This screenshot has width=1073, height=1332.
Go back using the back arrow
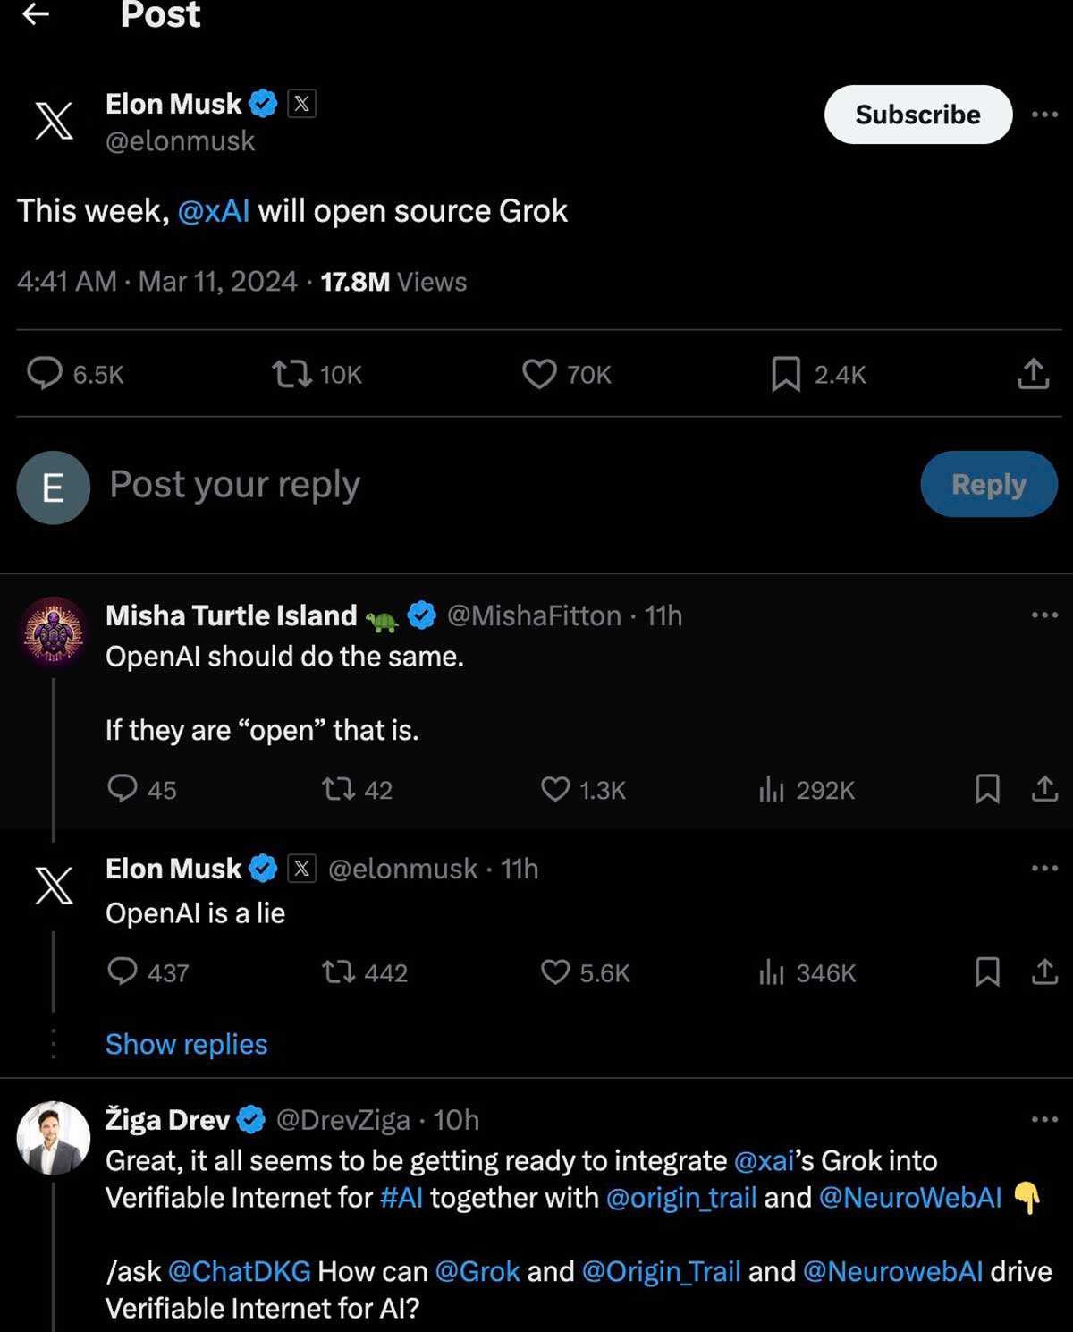[36, 15]
